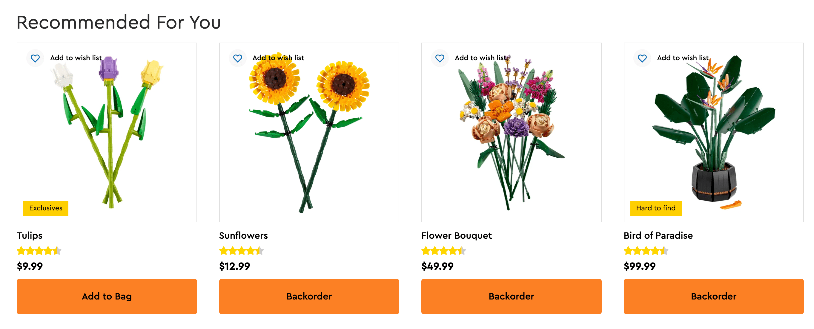Add the Bird of Paradise to wish list
This screenshot has width=814, height=329.
(683, 58)
